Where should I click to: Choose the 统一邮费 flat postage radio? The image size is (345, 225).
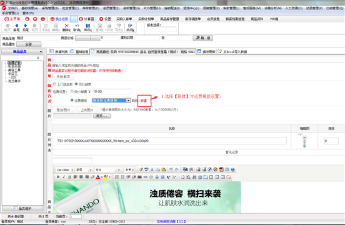pyautogui.click(x=72, y=91)
